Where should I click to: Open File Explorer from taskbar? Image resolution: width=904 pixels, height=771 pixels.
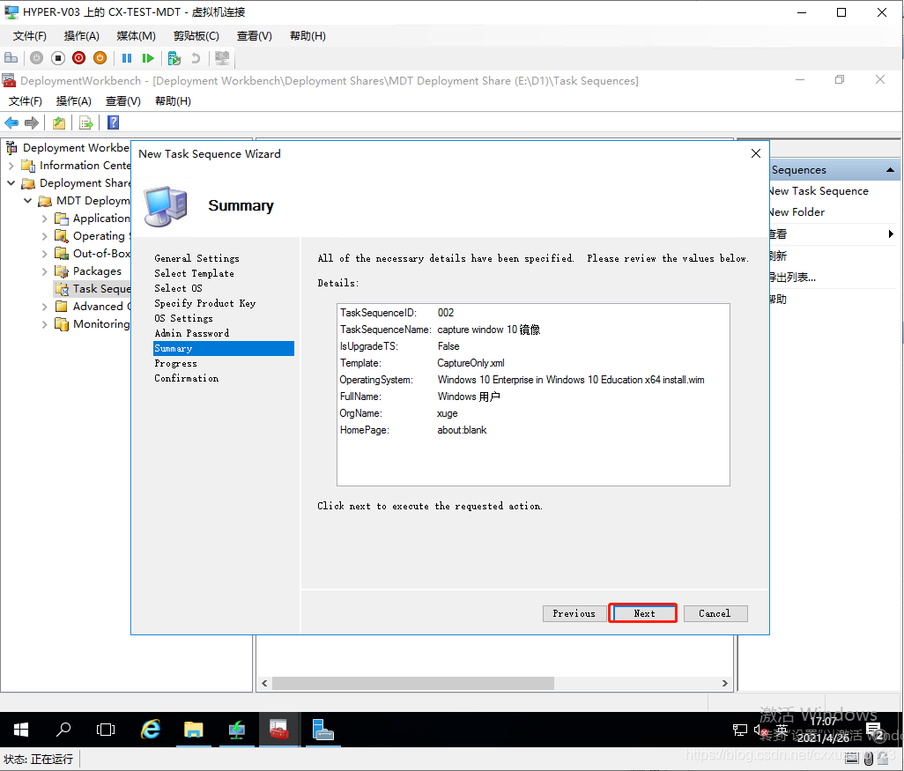[x=194, y=730]
